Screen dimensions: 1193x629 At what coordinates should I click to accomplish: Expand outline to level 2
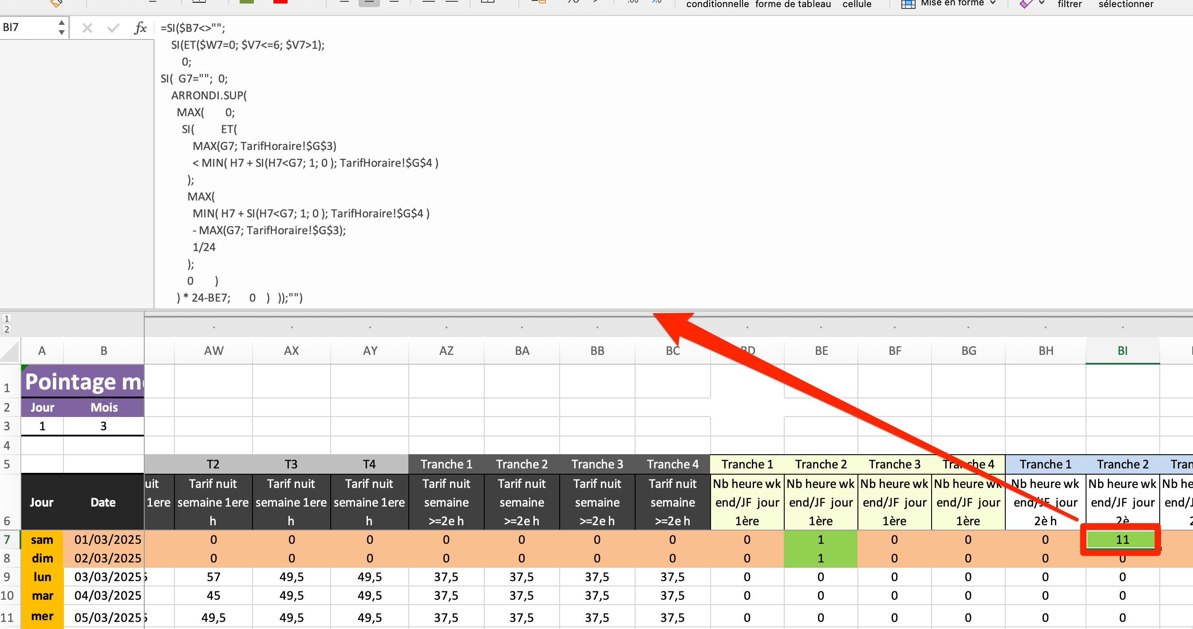coord(7,329)
